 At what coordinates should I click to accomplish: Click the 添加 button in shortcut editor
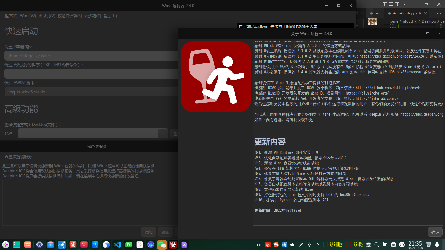point(148,232)
